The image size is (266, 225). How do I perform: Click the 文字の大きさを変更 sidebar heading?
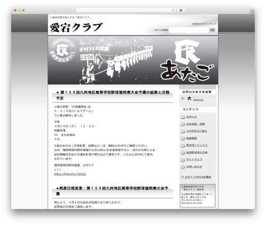click(x=197, y=92)
